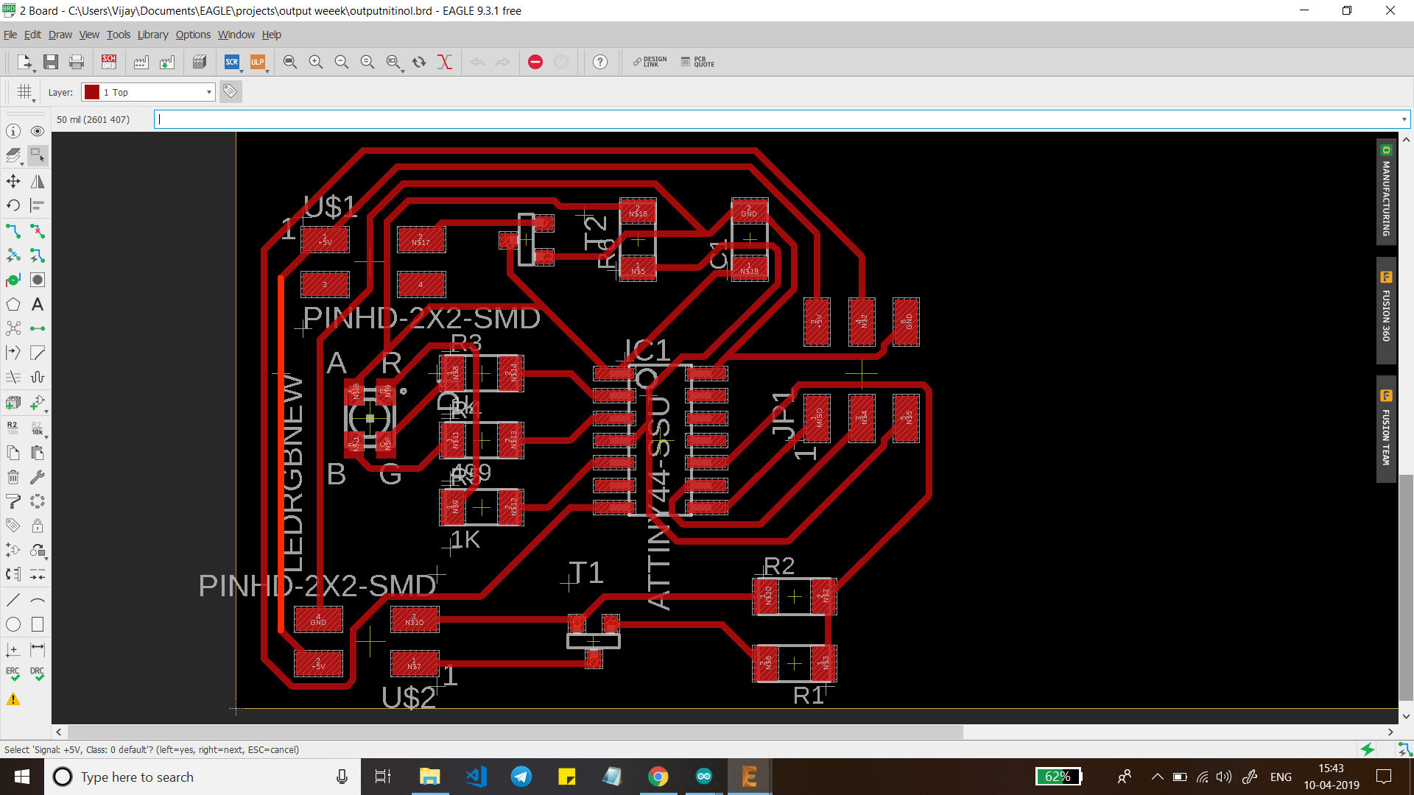The width and height of the screenshot is (1414, 795).
Task: Expand the command line history dropdown
Action: click(x=1404, y=119)
